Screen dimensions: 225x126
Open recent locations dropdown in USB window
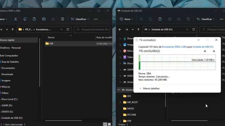(133, 29)
